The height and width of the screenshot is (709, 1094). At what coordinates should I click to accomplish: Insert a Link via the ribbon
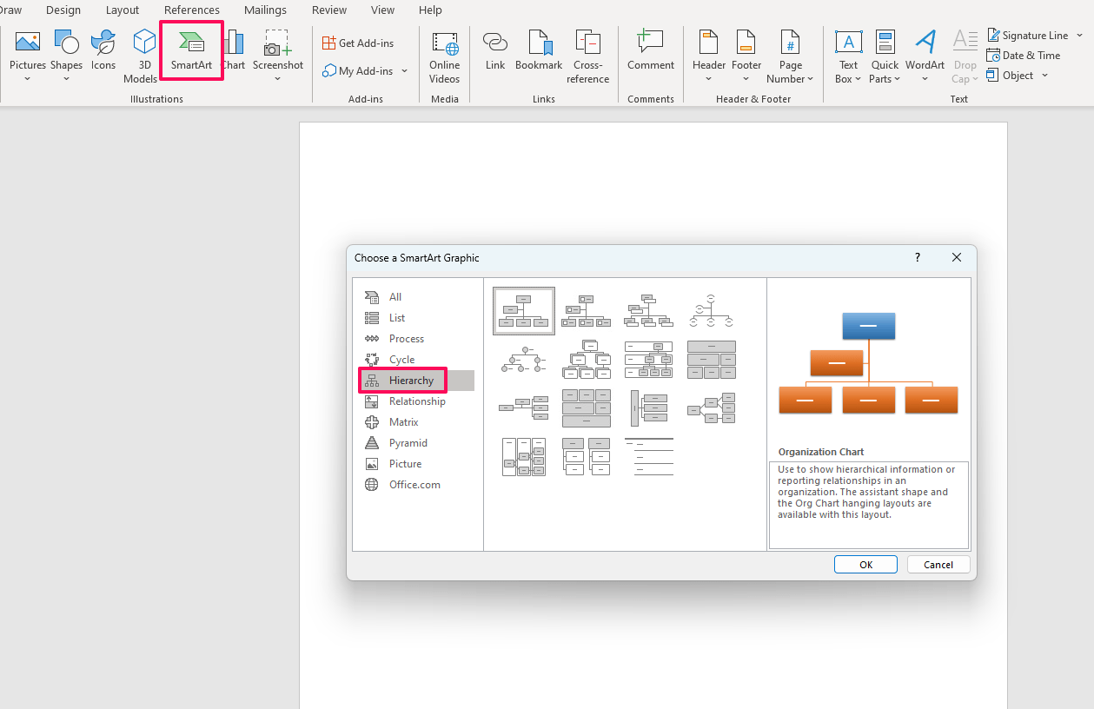coord(495,50)
